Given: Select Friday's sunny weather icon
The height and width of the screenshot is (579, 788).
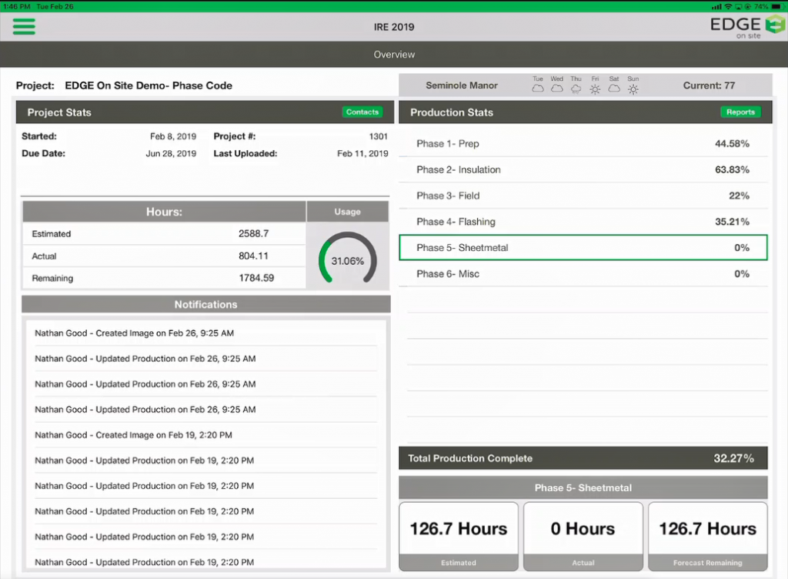Looking at the screenshot, I should (594, 89).
